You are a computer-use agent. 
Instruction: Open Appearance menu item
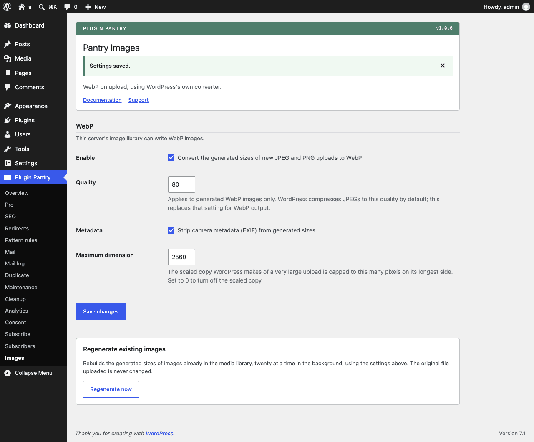click(33, 106)
